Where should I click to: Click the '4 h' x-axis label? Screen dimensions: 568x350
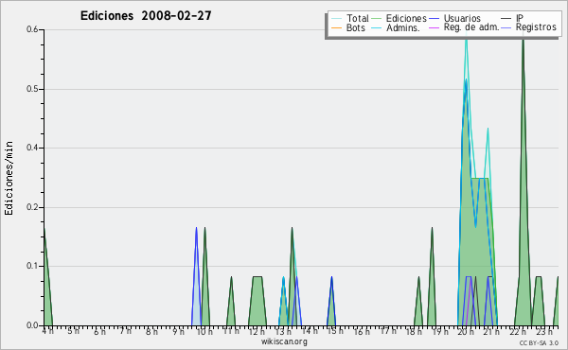click(x=48, y=331)
